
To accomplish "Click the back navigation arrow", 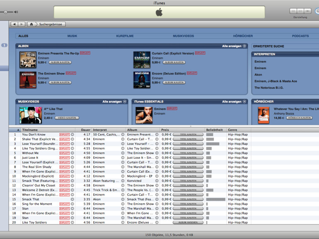I will click(x=14, y=24).
